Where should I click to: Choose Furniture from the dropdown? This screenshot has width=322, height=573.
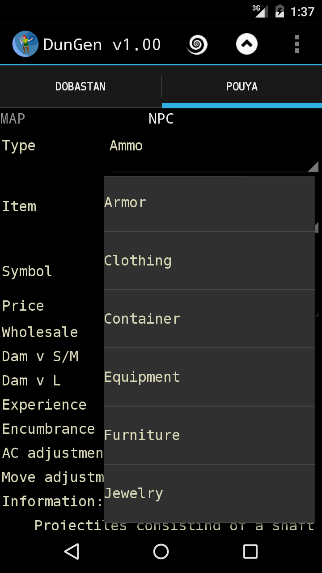click(x=209, y=435)
